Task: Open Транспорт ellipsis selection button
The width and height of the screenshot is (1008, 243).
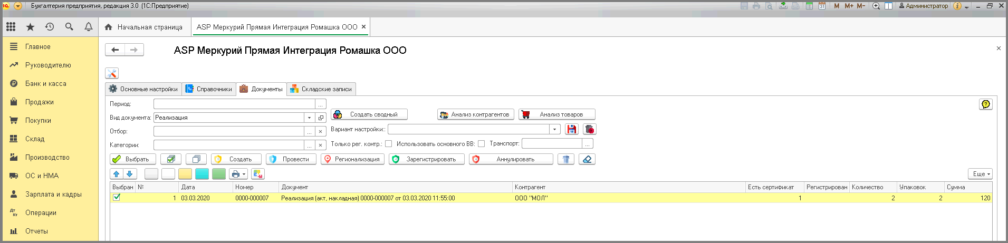Action: pyautogui.click(x=588, y=143)
